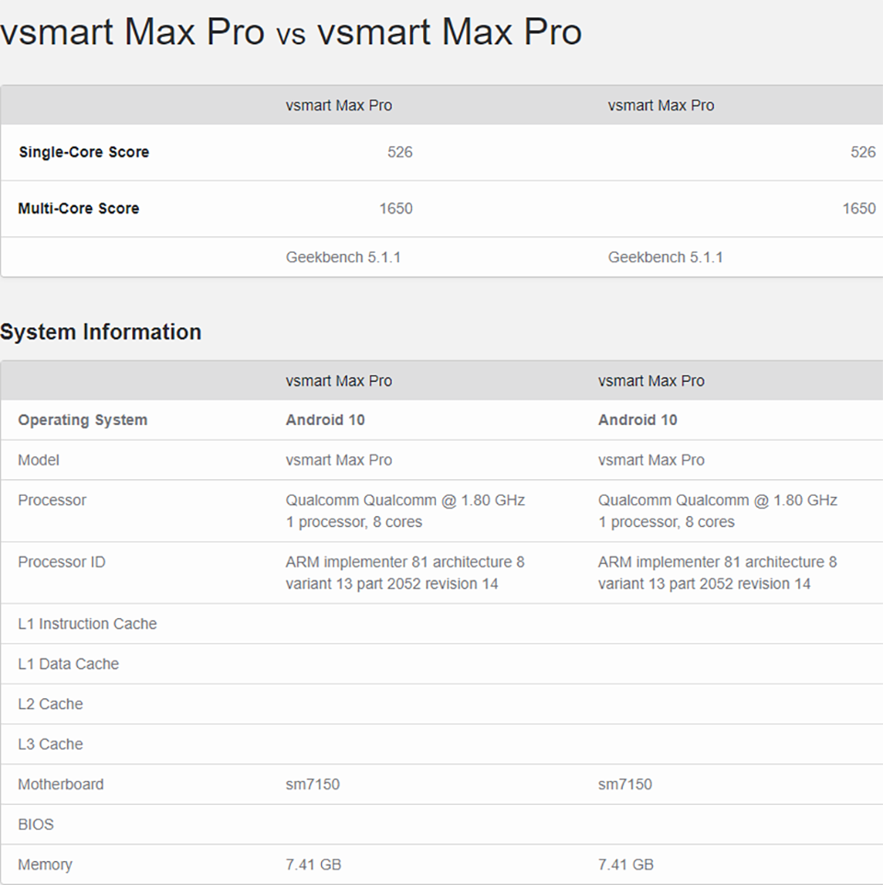Select the left Qualcomm @ 1.80 GHz processor cell
The width and height of the screenshot is (883, 885).
coord(405,511)
